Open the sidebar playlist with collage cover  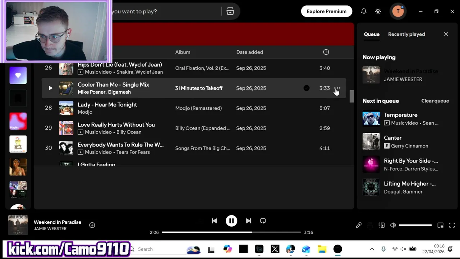click(18, 190)
